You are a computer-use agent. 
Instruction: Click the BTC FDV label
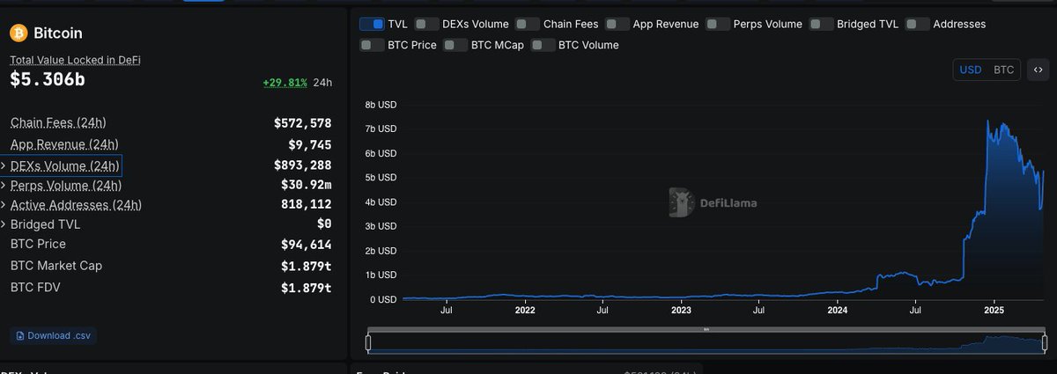[x=35, y=287]
